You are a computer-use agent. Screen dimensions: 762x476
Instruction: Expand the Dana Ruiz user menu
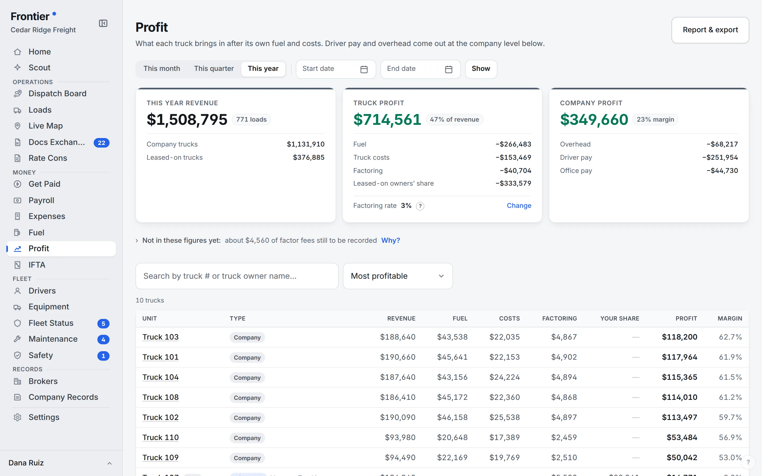61,463
